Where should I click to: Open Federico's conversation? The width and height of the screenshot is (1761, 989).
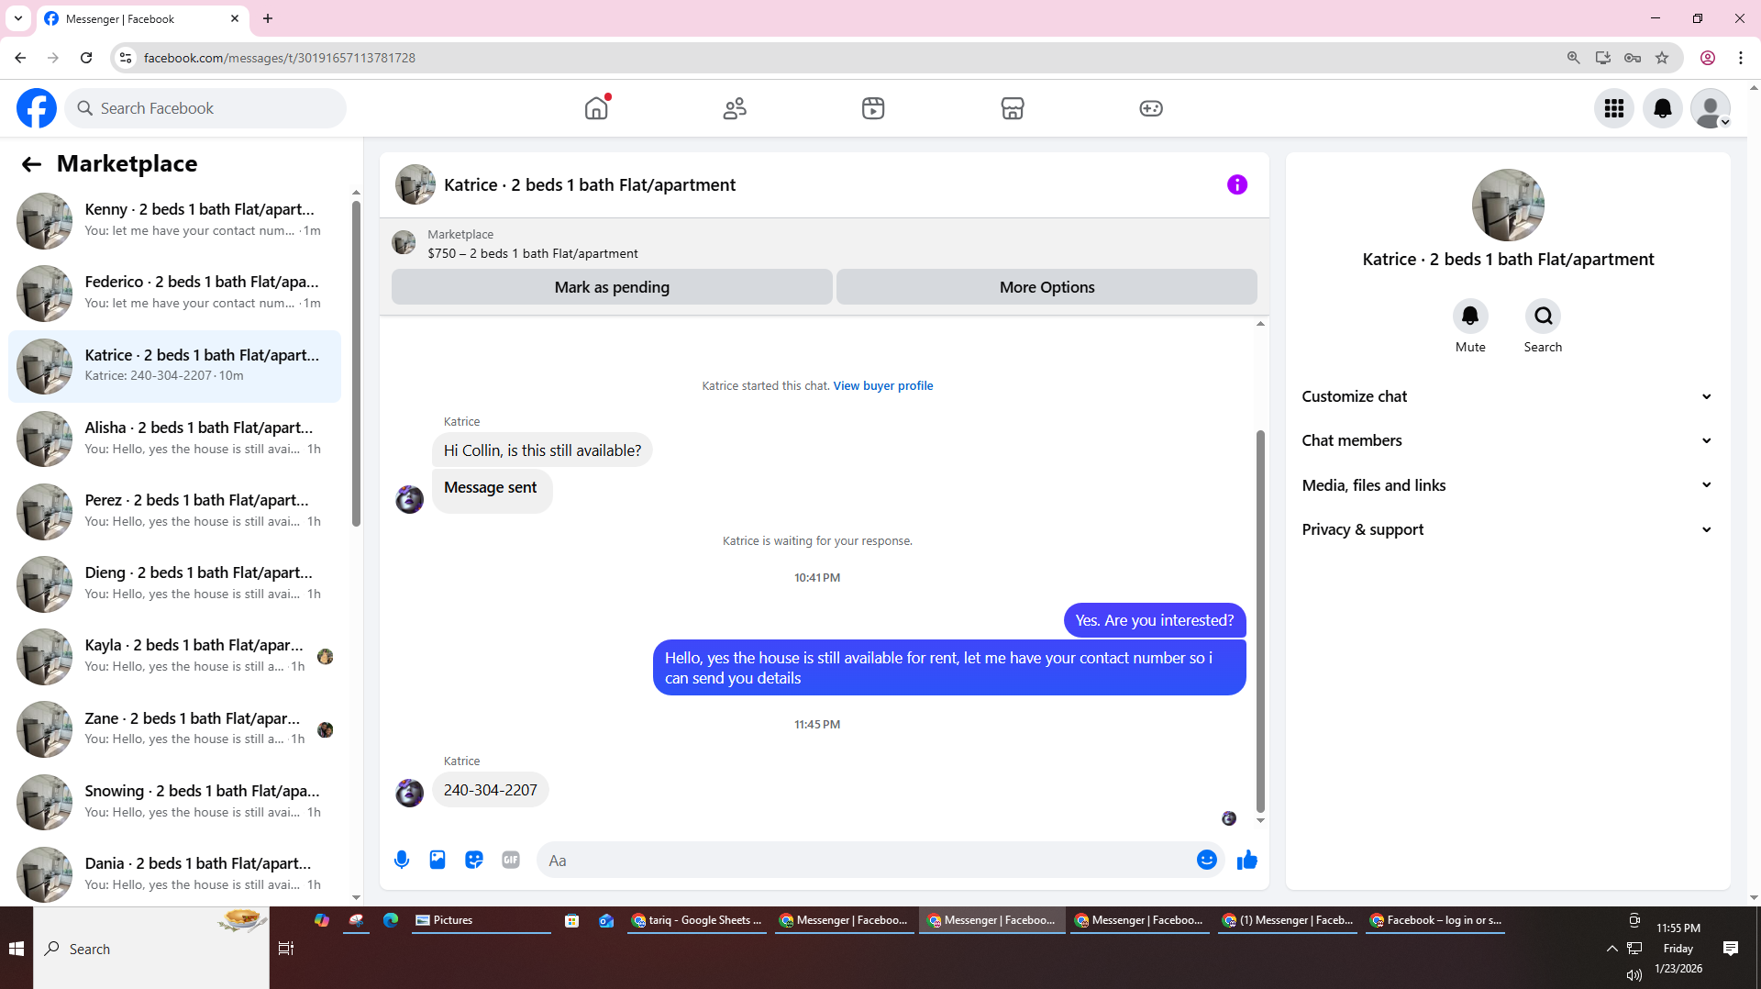[174, 293]
